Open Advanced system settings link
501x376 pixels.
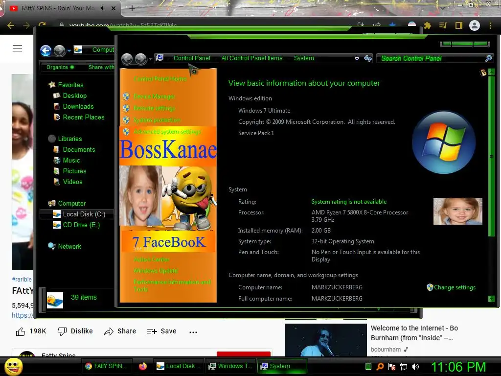(x=167, y=132)
